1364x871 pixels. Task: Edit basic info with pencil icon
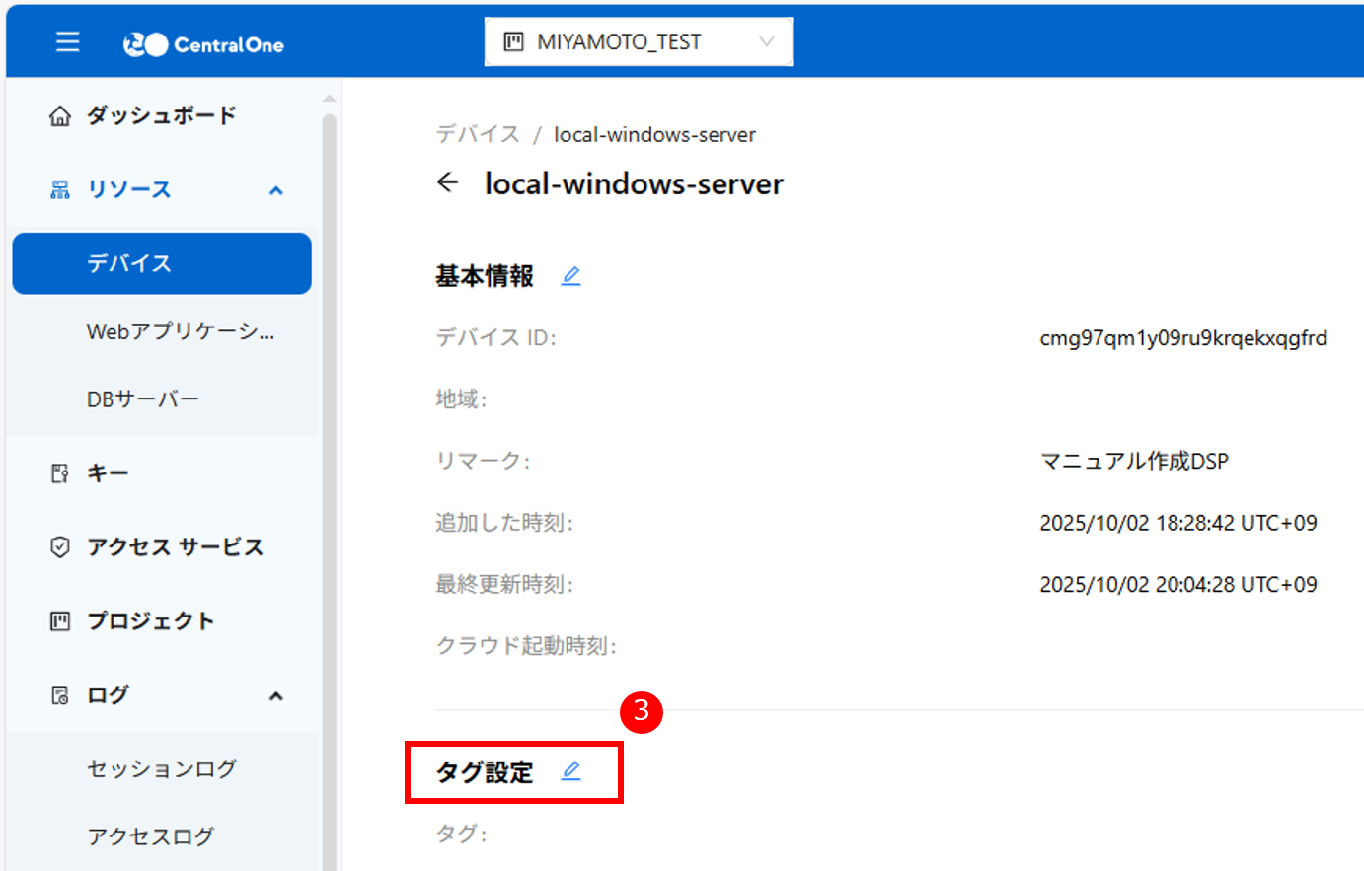[x=570, y=276]
